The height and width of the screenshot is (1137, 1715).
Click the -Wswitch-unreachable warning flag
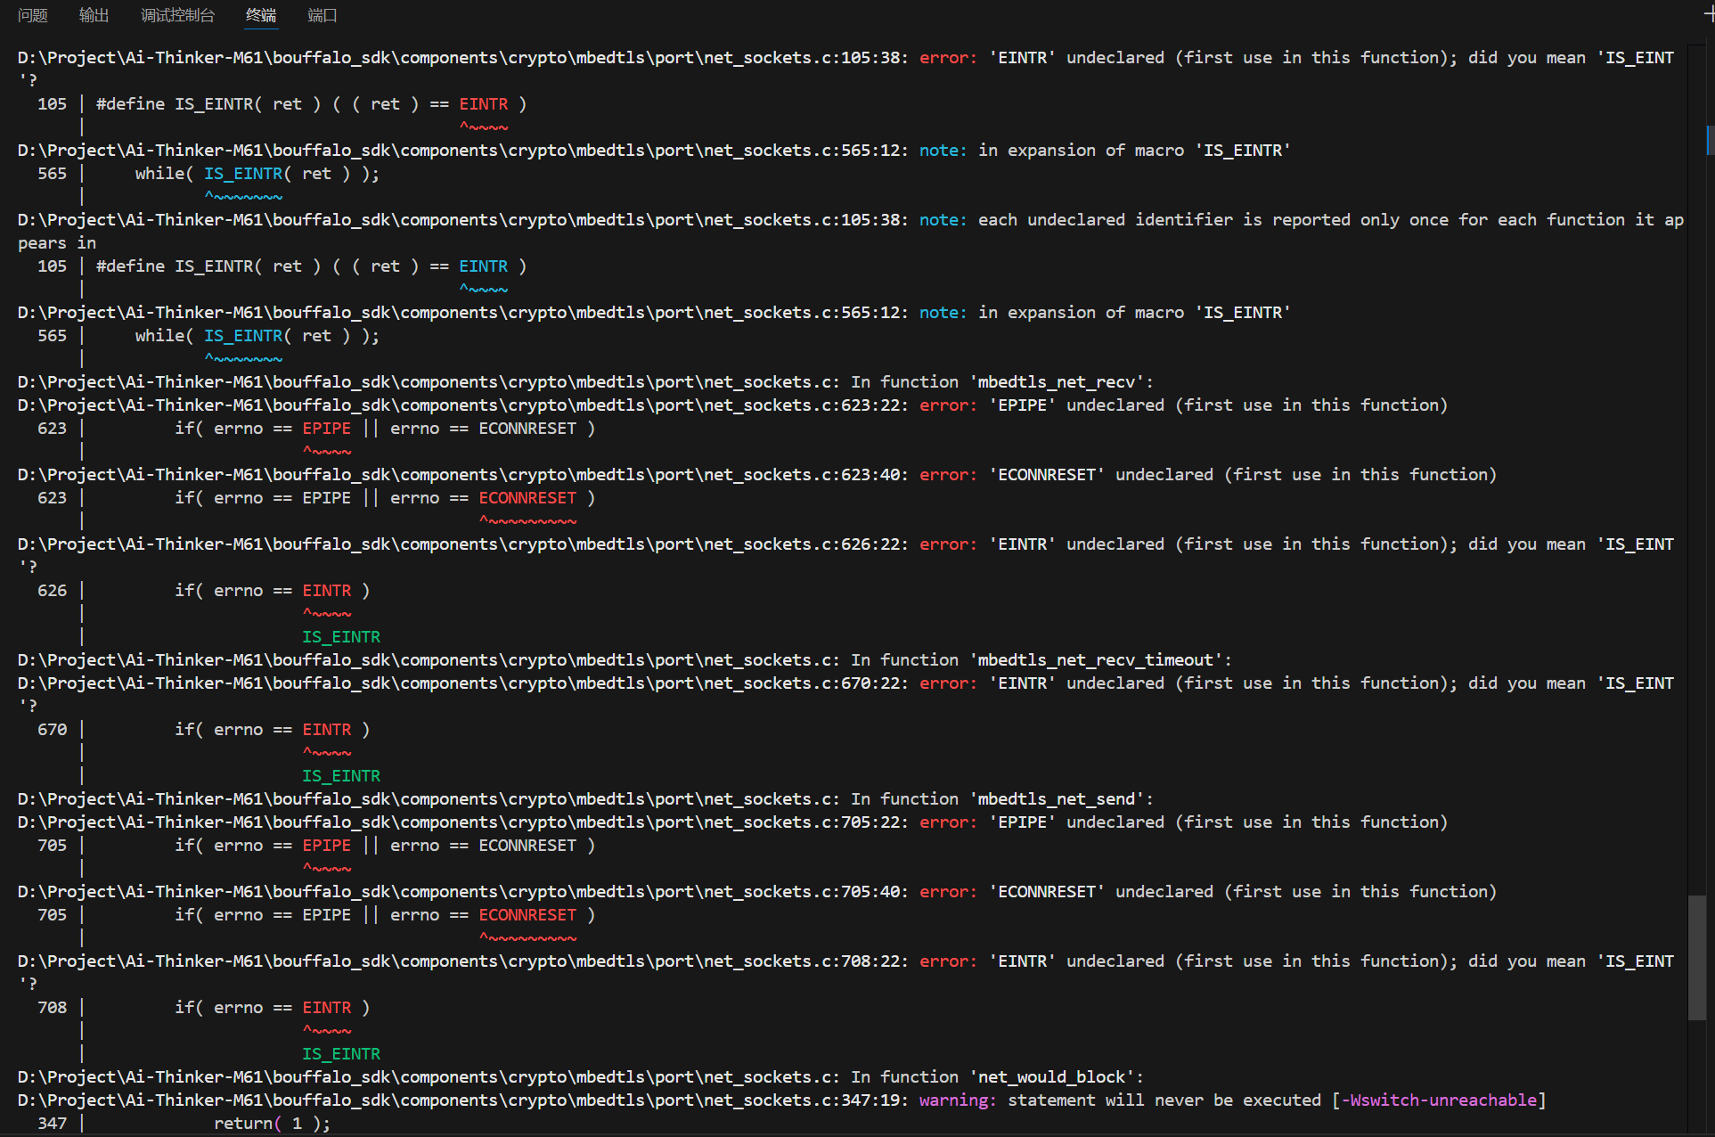tap(1439, 1100)
